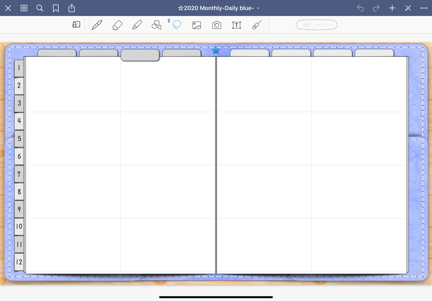
Task: Select the Image insert tool
Action: [x=197, y=25]
